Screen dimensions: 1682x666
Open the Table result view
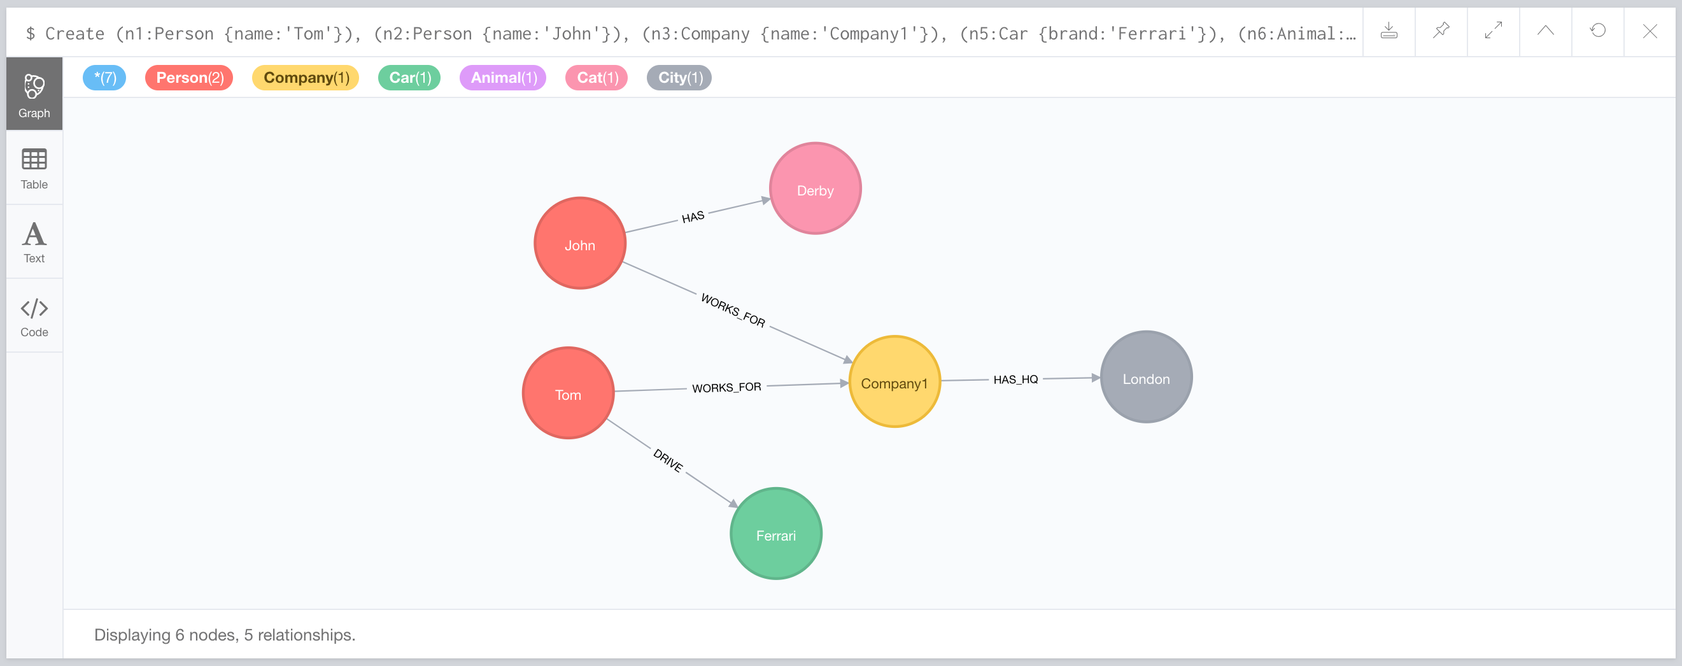34,169
